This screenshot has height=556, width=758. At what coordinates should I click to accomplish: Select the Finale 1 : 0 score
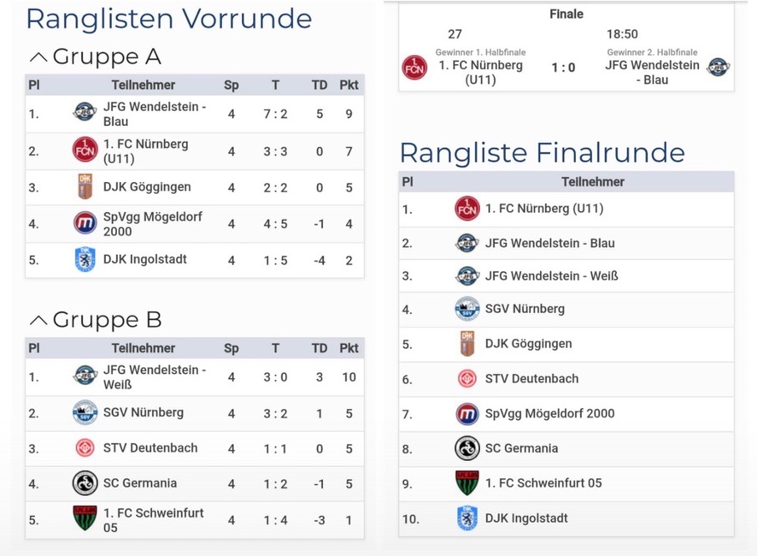(x=563, y=68)
